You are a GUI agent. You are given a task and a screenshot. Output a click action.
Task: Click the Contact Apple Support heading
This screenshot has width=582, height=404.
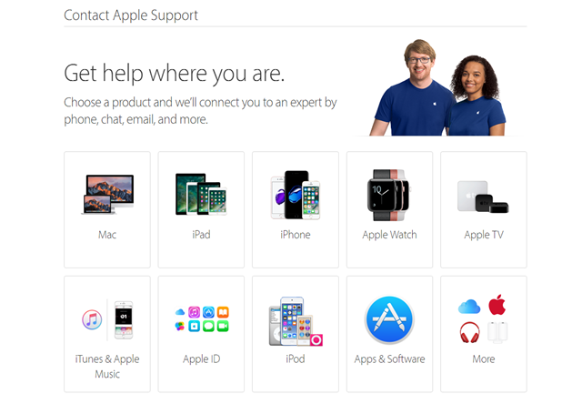click(x=131, y=15)
